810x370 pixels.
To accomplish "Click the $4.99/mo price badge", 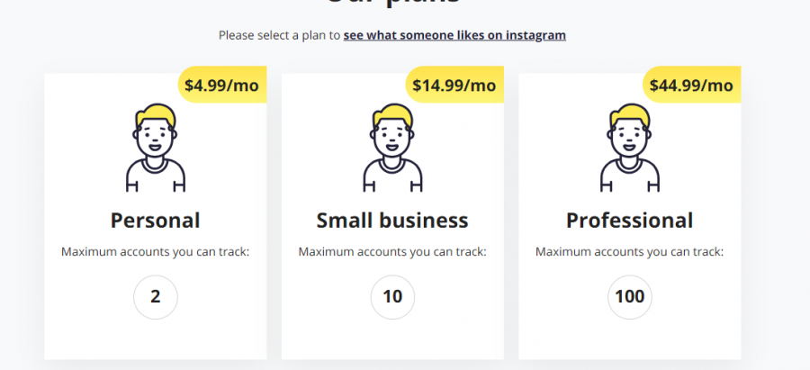I will tap(222, 86).
